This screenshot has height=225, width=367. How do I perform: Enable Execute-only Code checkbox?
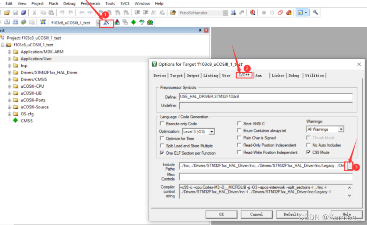[x=162, y=123]
